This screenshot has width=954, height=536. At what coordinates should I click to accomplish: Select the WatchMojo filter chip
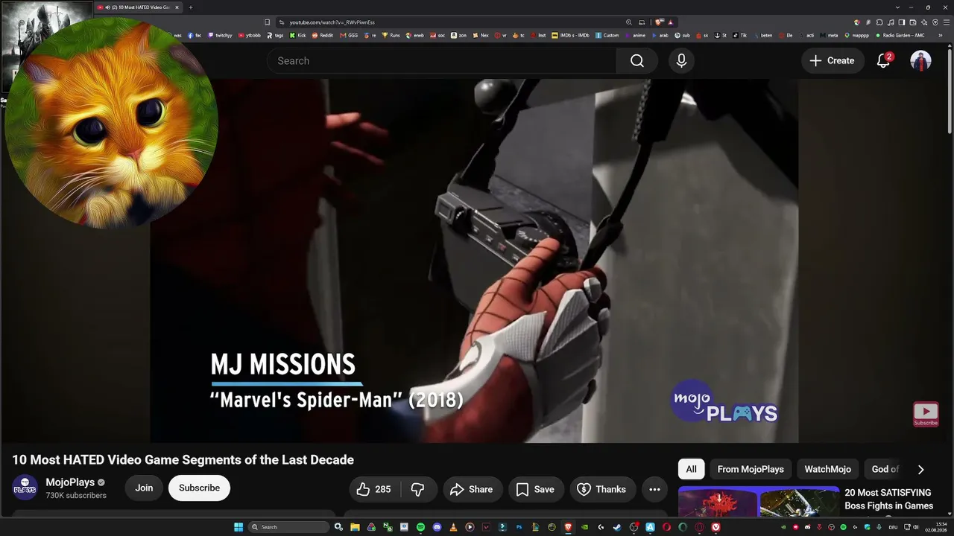[x=827, y=469]
